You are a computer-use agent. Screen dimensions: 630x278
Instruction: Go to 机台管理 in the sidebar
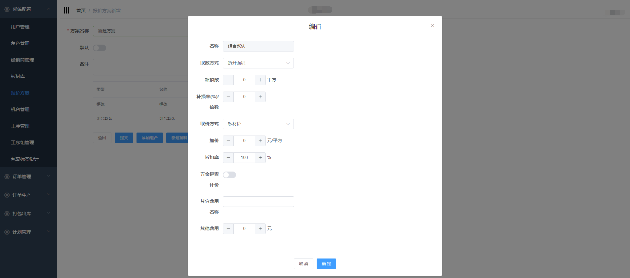(20, 109)
